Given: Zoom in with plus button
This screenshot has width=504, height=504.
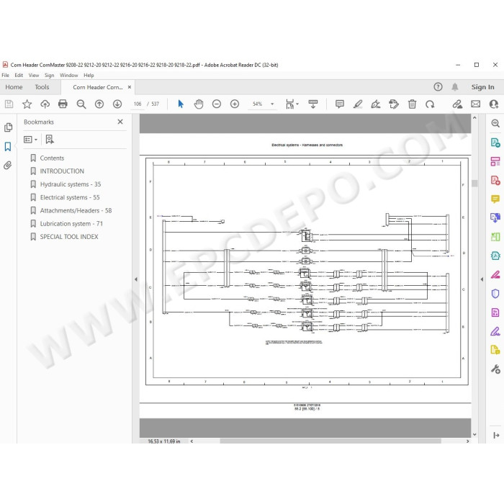Looking at the screenshot, I should coord(235,104).
